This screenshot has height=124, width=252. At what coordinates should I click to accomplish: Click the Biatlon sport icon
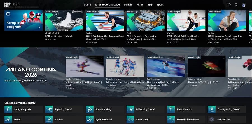pos(49,120)
